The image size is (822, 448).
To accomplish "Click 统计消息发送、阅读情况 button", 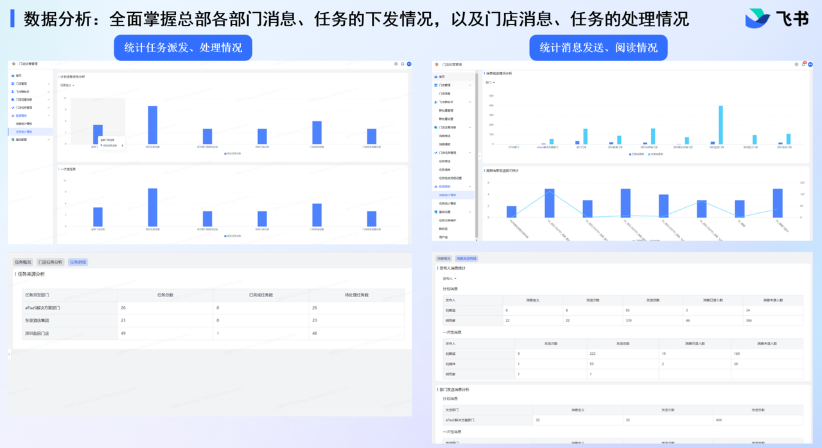I will click(598, 48).
